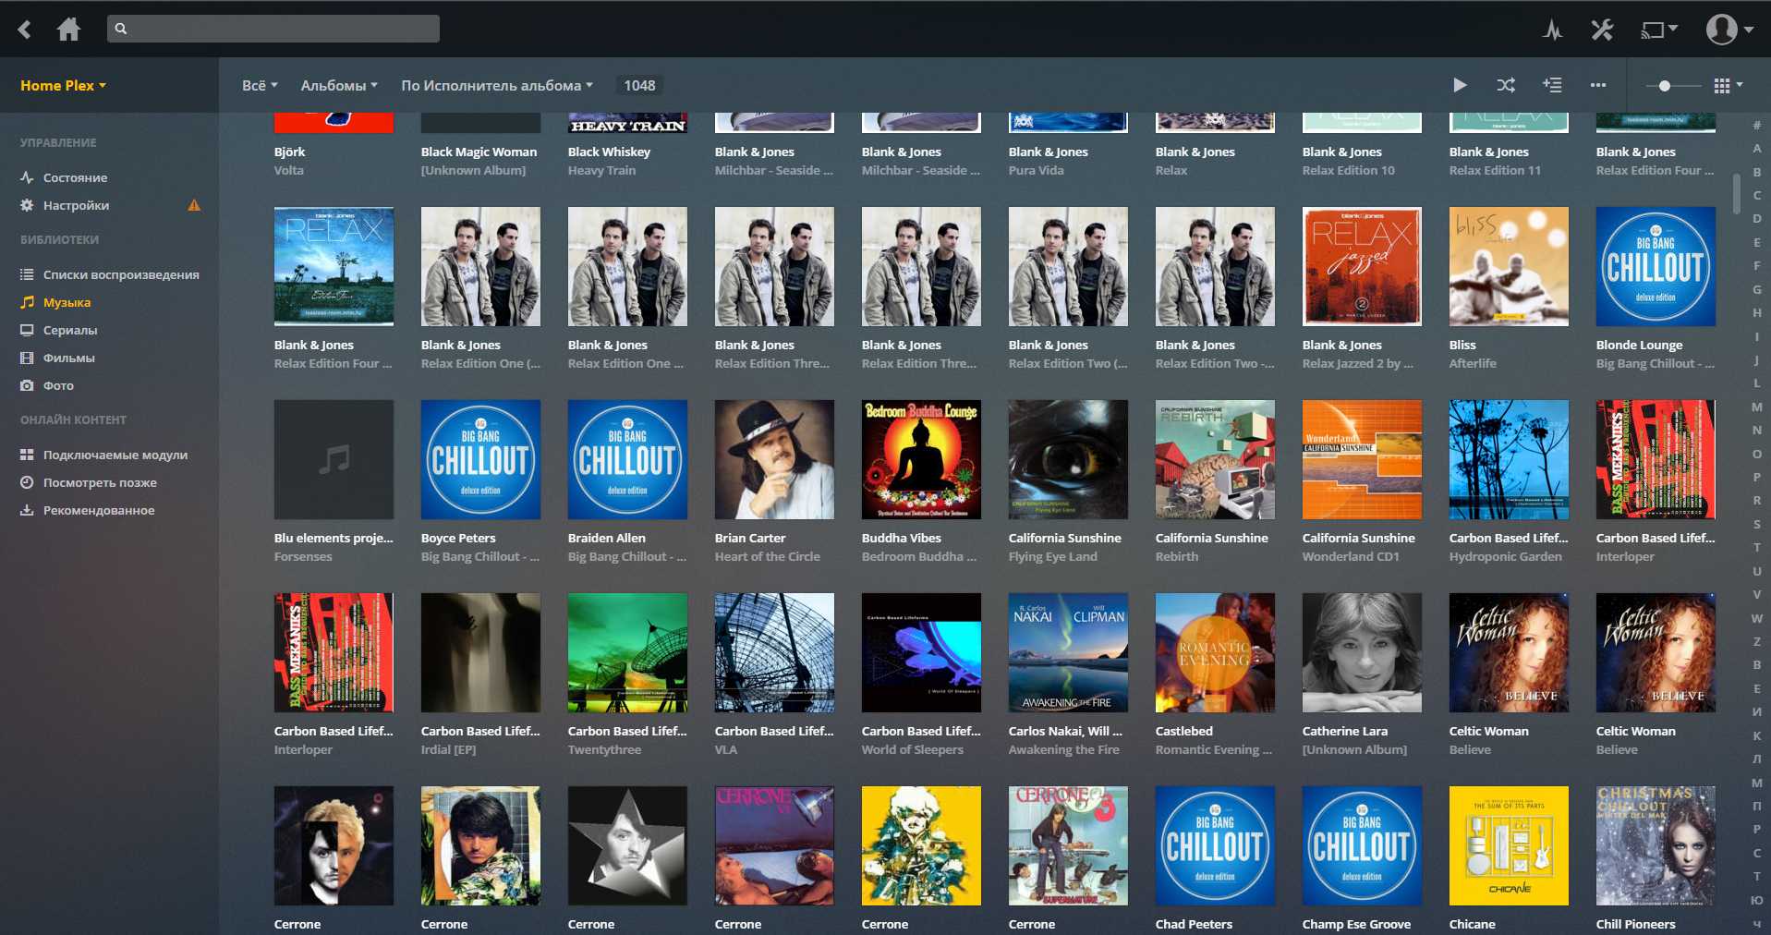This screenshot has width=1771, height=935.
Task: Click Braiden Allen artist link
Action: [607, 538]
